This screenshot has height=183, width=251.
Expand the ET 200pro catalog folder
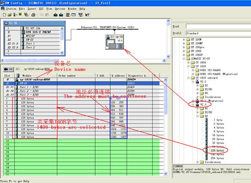[x=184, y=47]
